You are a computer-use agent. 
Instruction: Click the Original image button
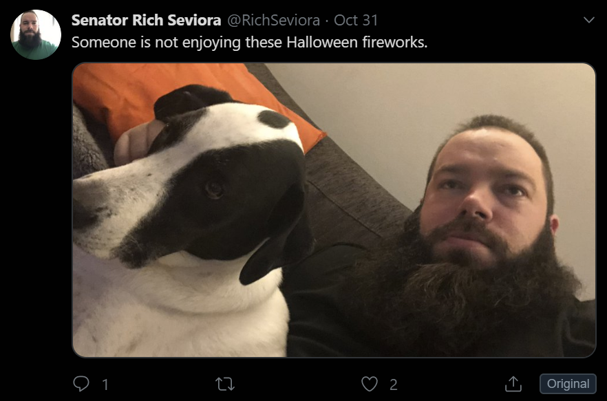click(x=568, y=384)
